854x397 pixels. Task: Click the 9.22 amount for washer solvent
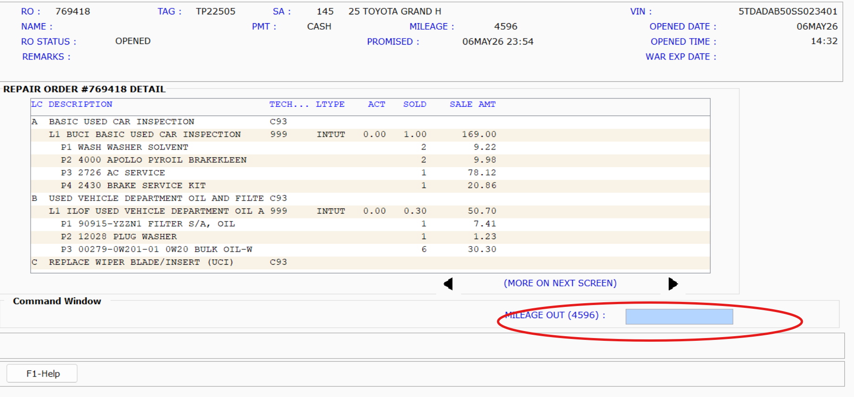(485, 148)
